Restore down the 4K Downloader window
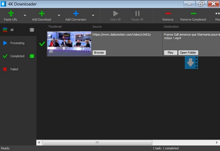 (201, 4)
